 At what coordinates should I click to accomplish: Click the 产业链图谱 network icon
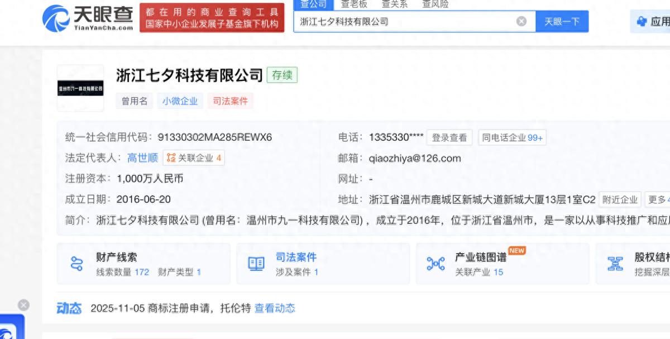tap(435, 264)
